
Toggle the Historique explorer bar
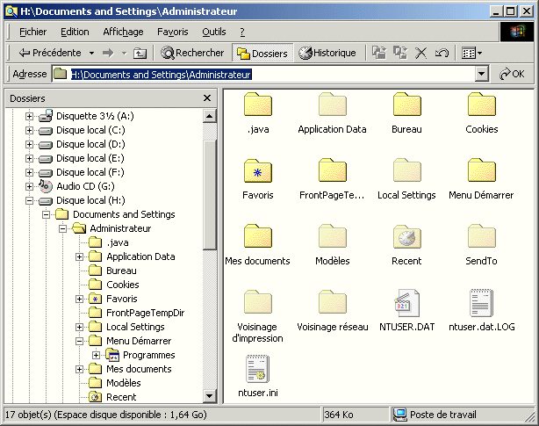click(x=327, y=53)
